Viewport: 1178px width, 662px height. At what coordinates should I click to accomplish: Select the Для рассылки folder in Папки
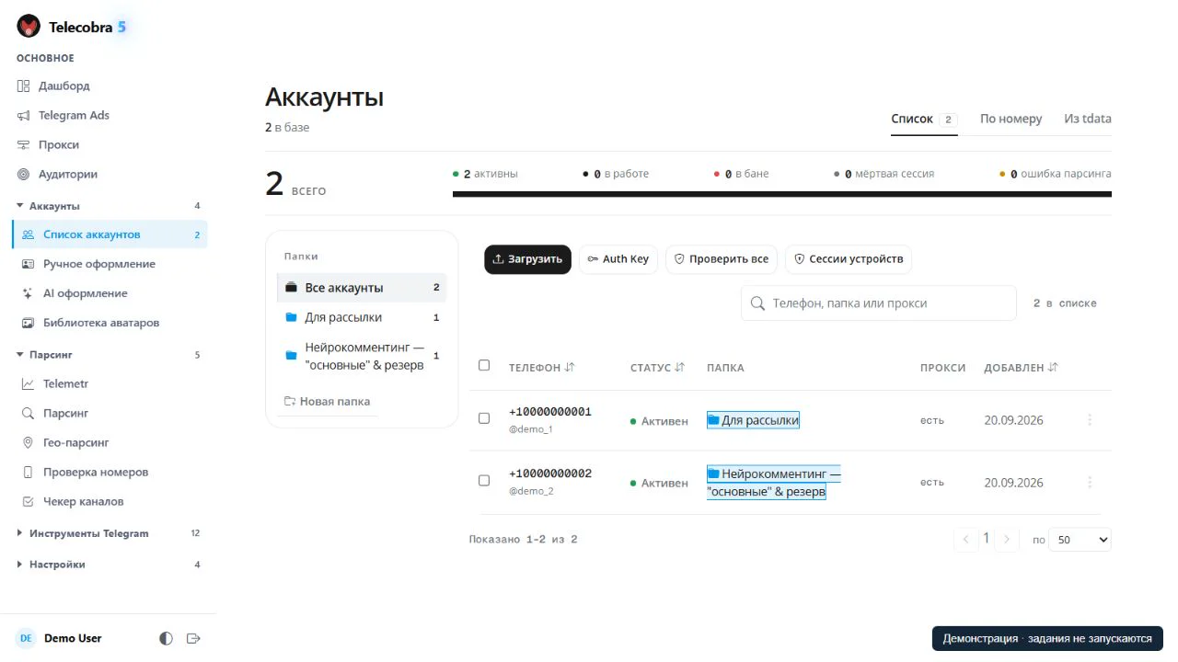tap(362, 317)
